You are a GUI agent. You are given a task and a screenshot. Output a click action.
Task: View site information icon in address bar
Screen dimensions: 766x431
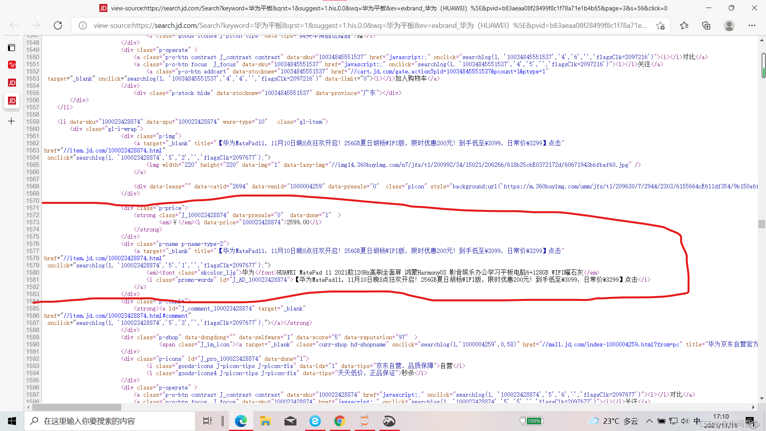point(83,26)
